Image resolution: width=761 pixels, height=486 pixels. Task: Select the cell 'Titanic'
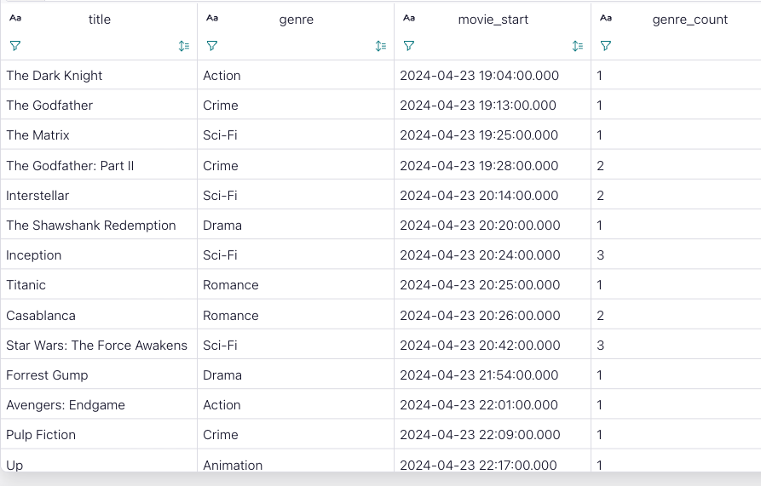pyautogui.click(x=99, y=285)
